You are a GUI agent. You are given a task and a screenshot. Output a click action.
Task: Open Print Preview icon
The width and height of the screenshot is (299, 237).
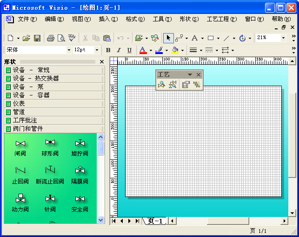tap(61, 38)
